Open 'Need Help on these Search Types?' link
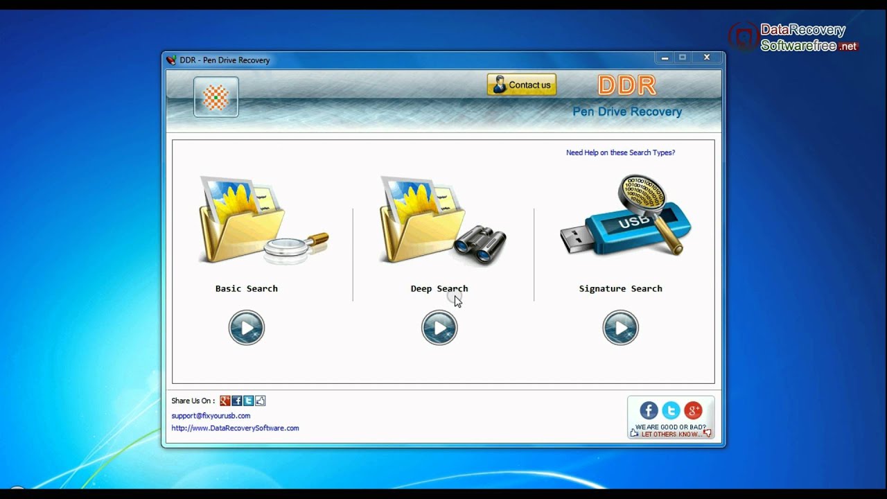Viewport: 887px width, 499px height. coord(620,152)
